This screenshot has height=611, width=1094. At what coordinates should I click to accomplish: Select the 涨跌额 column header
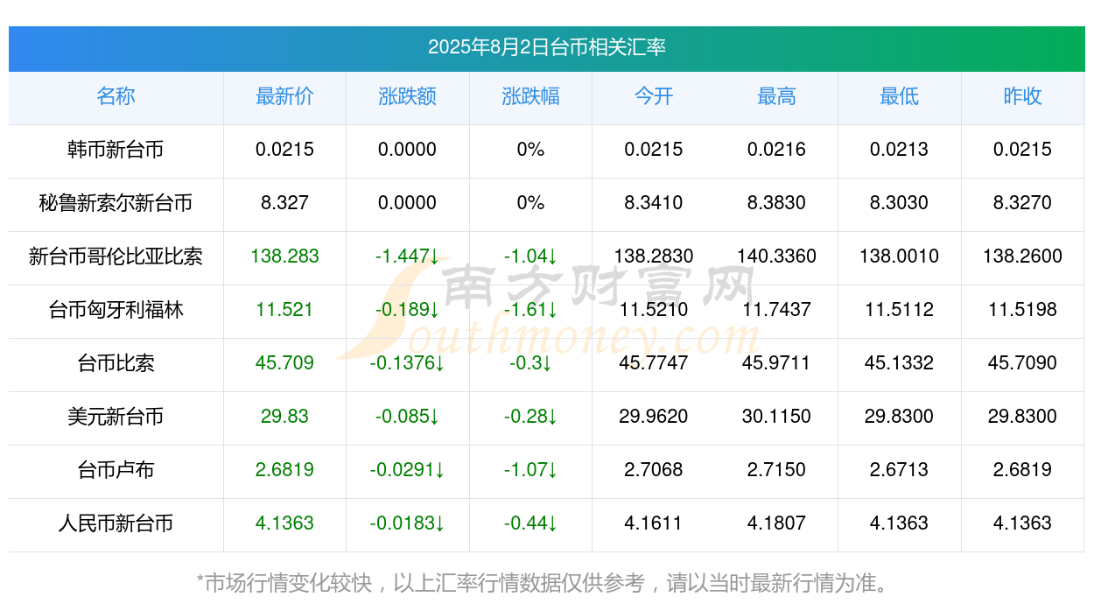click(x=407, y=96)
